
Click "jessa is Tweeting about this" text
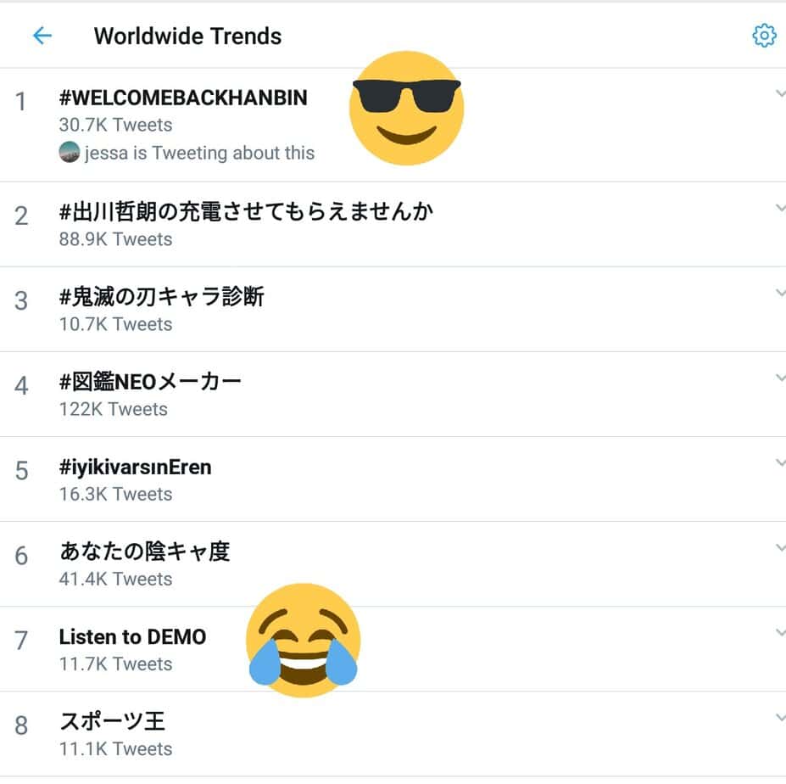coord(199,153)
